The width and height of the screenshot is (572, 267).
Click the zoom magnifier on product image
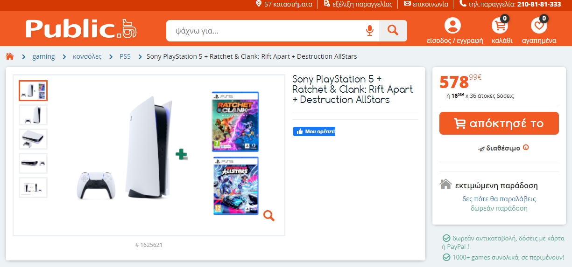click(x=268, y=215)
